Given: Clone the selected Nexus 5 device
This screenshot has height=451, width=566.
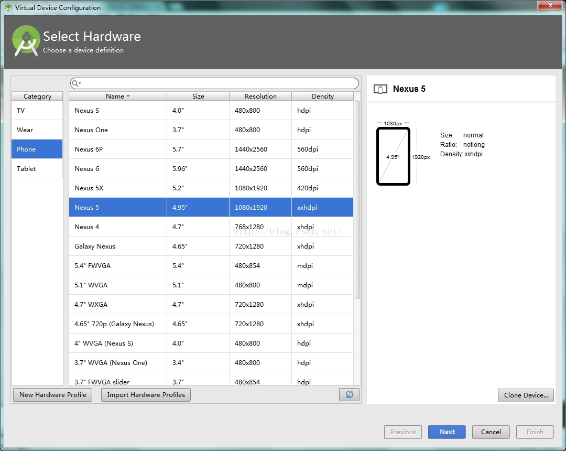Looking at the screenshot, I should click(x=526, y=395).
